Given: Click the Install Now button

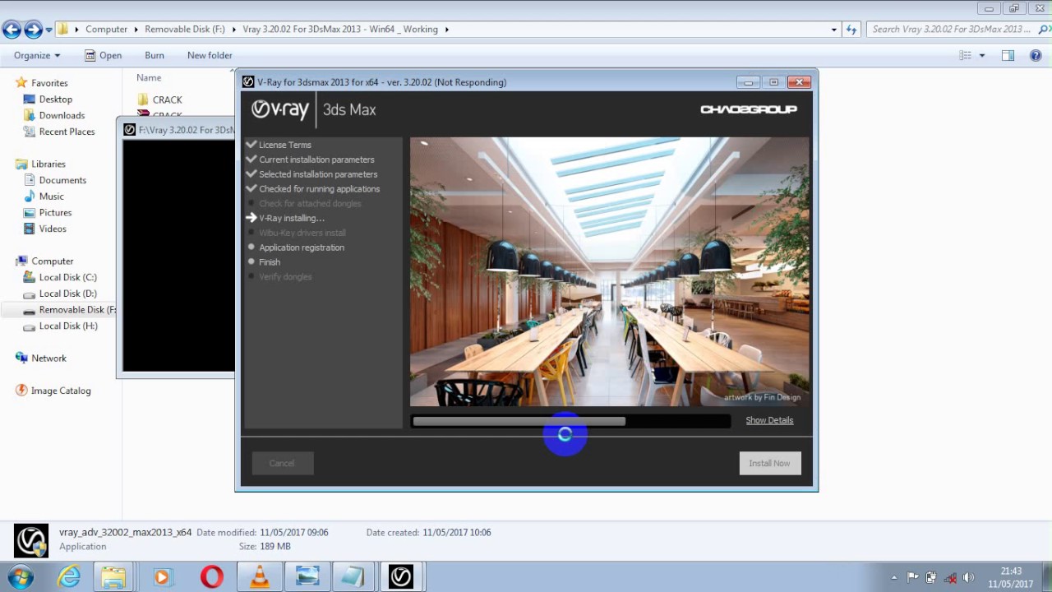Looking at the screenshot, I should click(769, 463).
